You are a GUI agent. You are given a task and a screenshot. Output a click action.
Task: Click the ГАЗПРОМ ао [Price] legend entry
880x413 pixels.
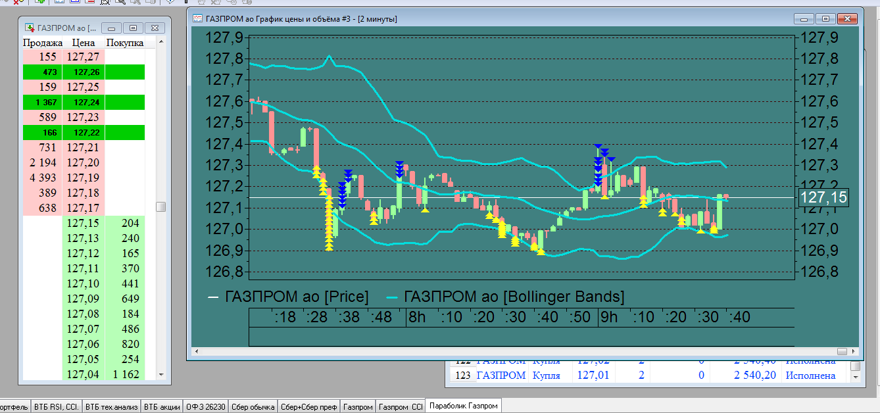(x=289, y=297)
